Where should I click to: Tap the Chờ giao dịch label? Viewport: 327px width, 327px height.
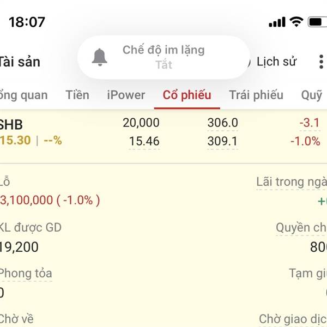click(x=293, y=319)
